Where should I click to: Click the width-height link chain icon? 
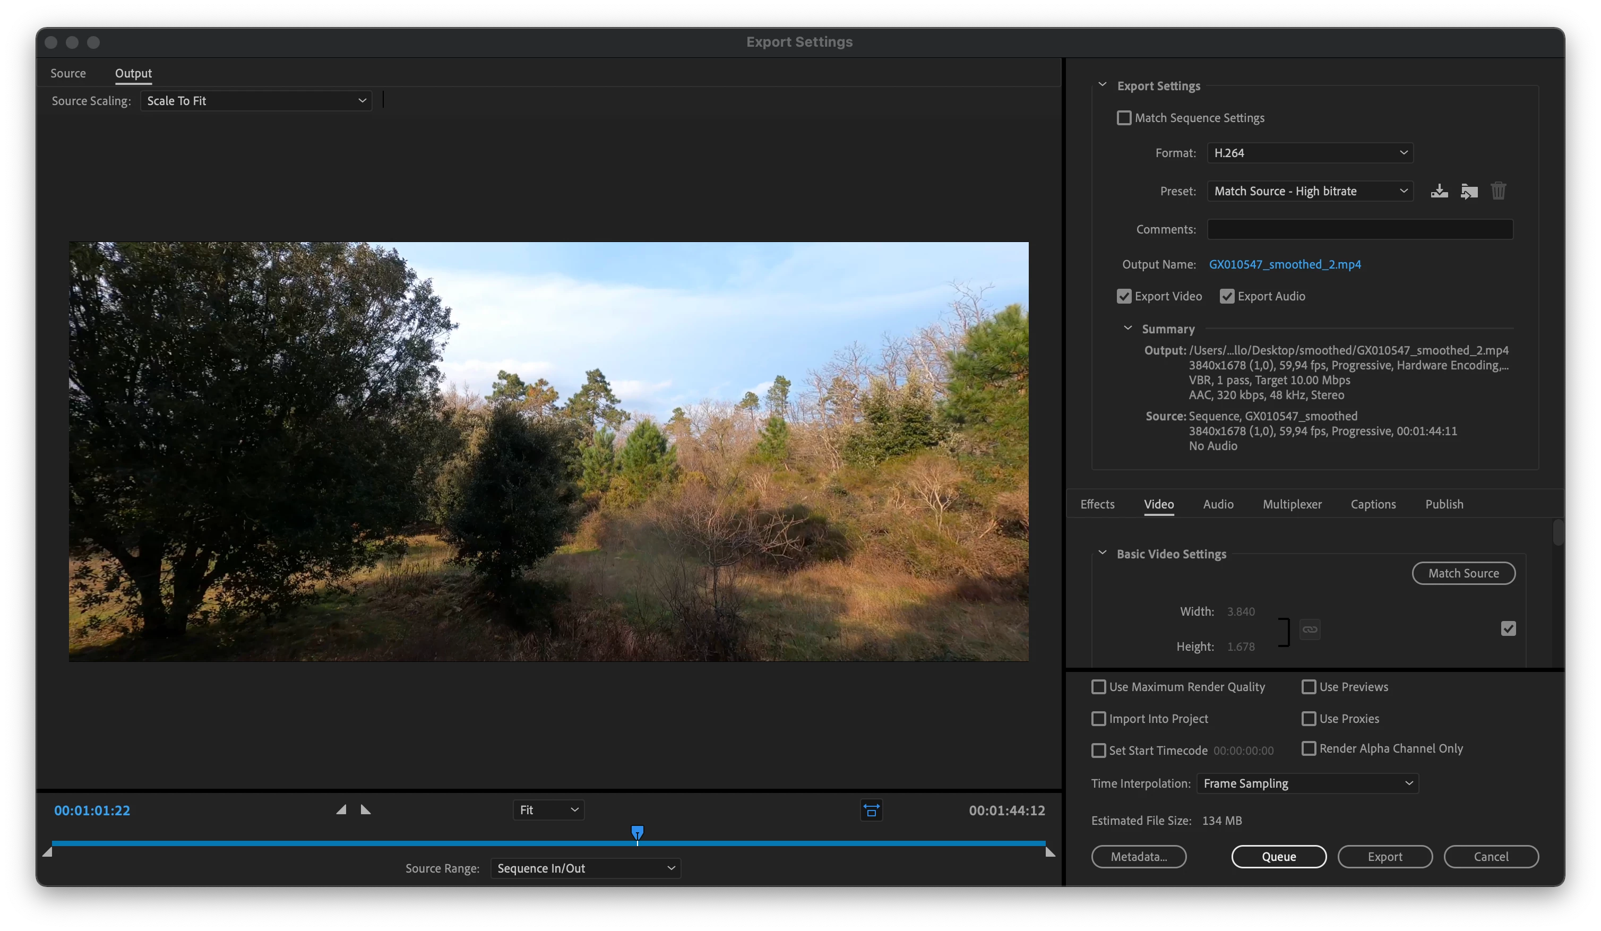[1310, 630]
